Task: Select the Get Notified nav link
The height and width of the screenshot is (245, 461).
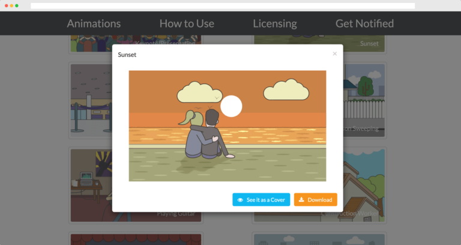Action: coord(364,23)
